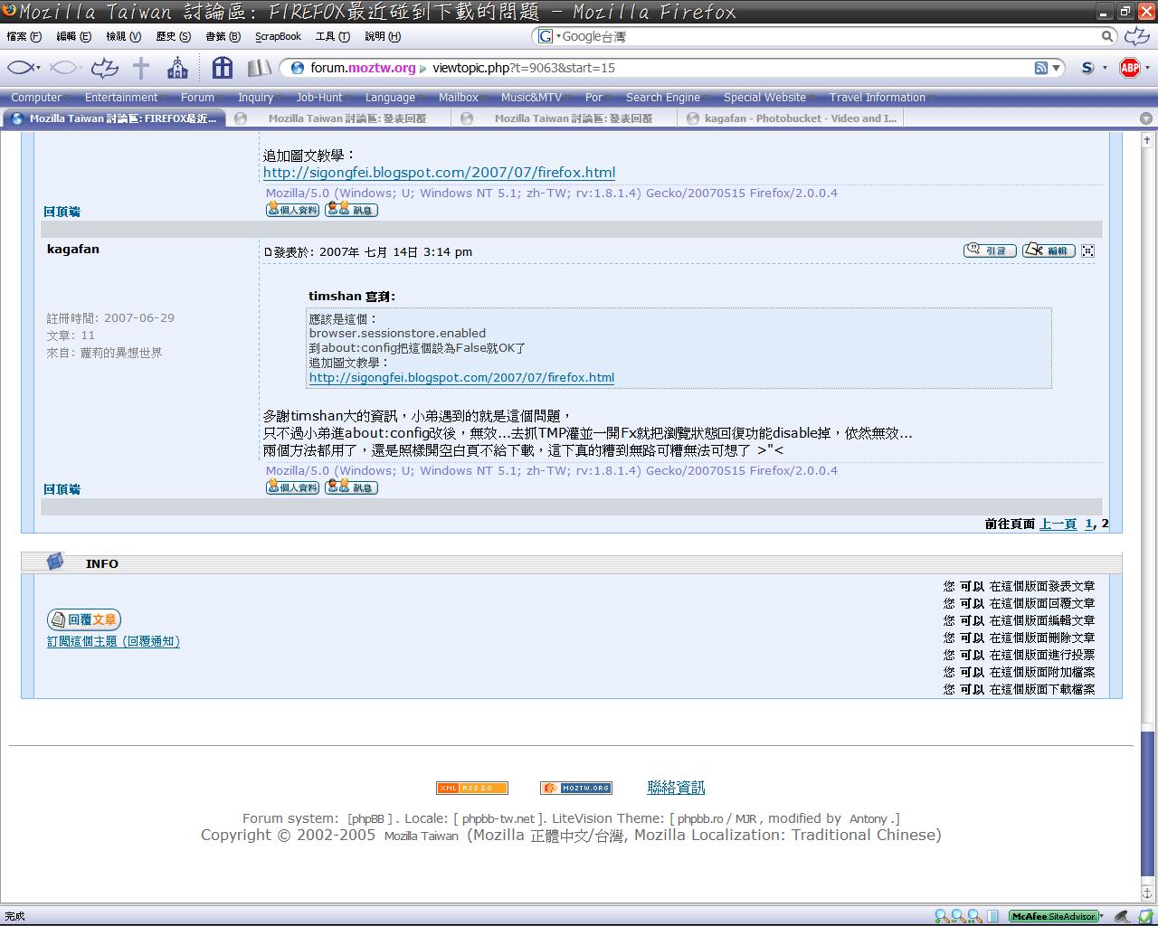Screen dimensions: 1158x926
Task: Expand the address bar history dropdown arrow
Action: [x=1056, y=68]
